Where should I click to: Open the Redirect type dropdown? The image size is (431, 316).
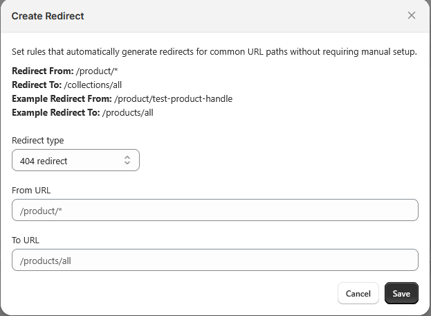(x=75, y=161)
